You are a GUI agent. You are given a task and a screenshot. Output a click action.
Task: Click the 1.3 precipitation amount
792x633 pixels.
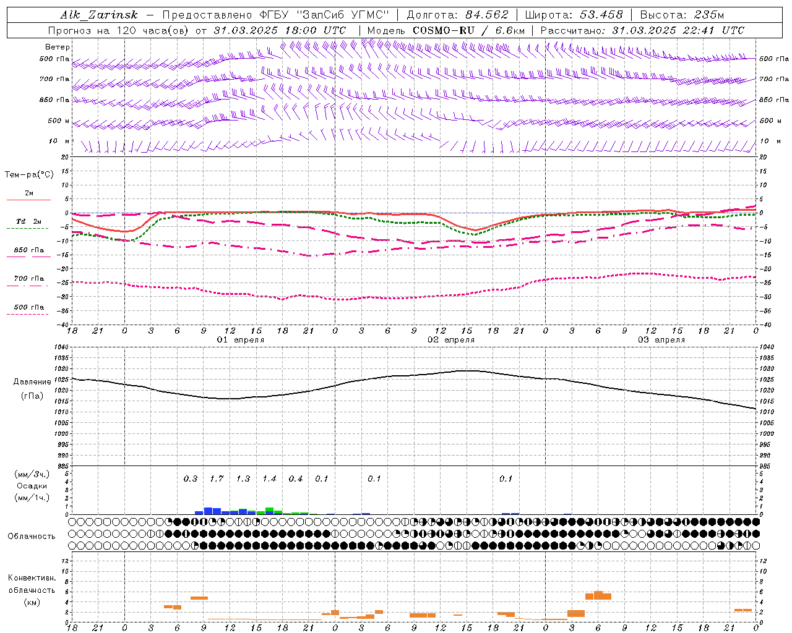243,478
